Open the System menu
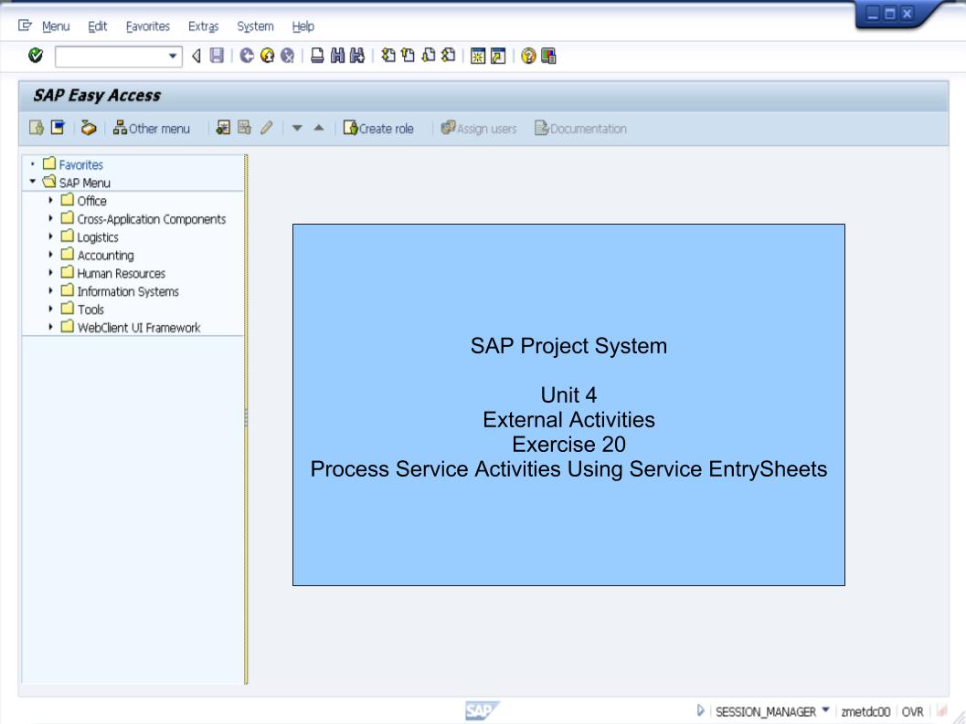This screenshot has height=724, width=966. (254, 26)
